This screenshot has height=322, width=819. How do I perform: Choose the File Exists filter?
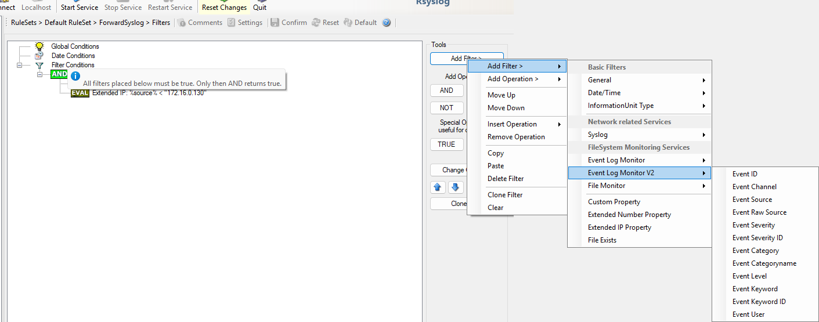(639, 240)
